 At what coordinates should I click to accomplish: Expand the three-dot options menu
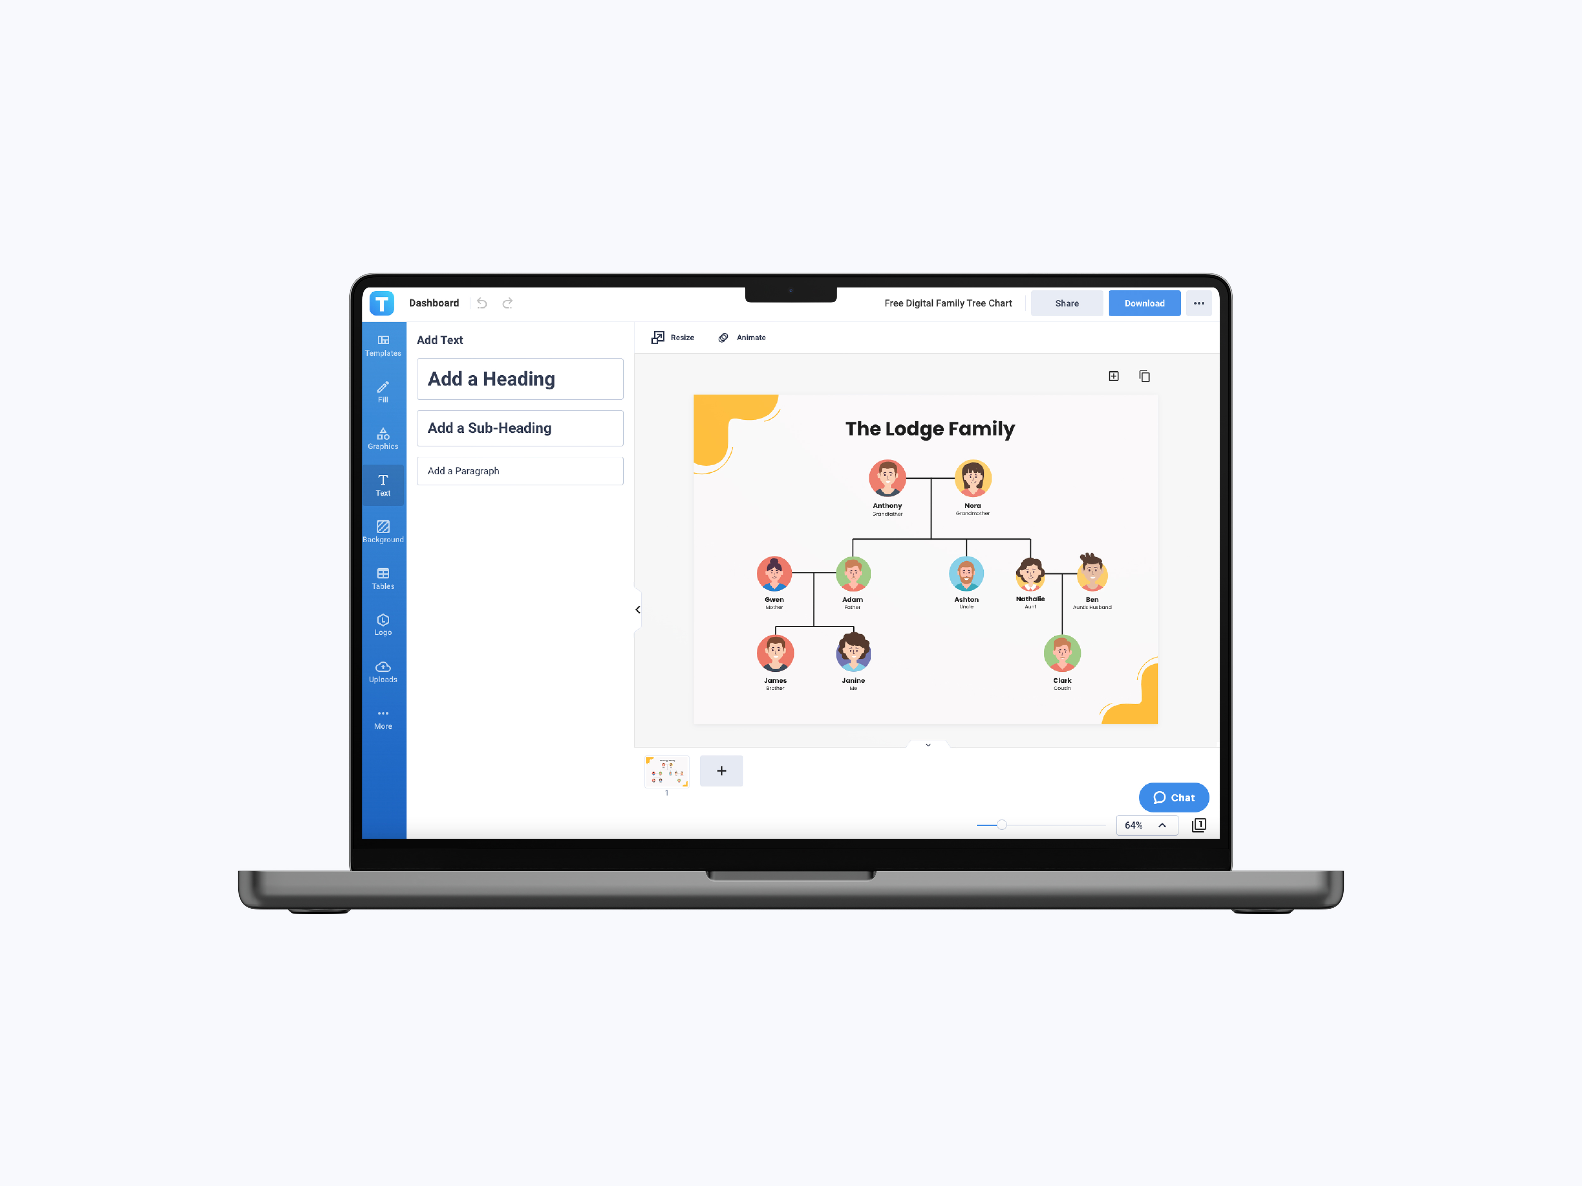tap(1198, 303)
